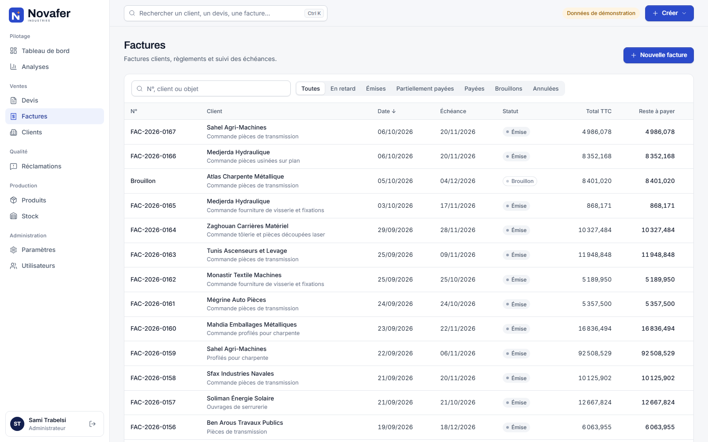This screenshot has width=708, height=442.
Task: Open Tableau de bord dashboard icon
Action: (x=14, y=51)
